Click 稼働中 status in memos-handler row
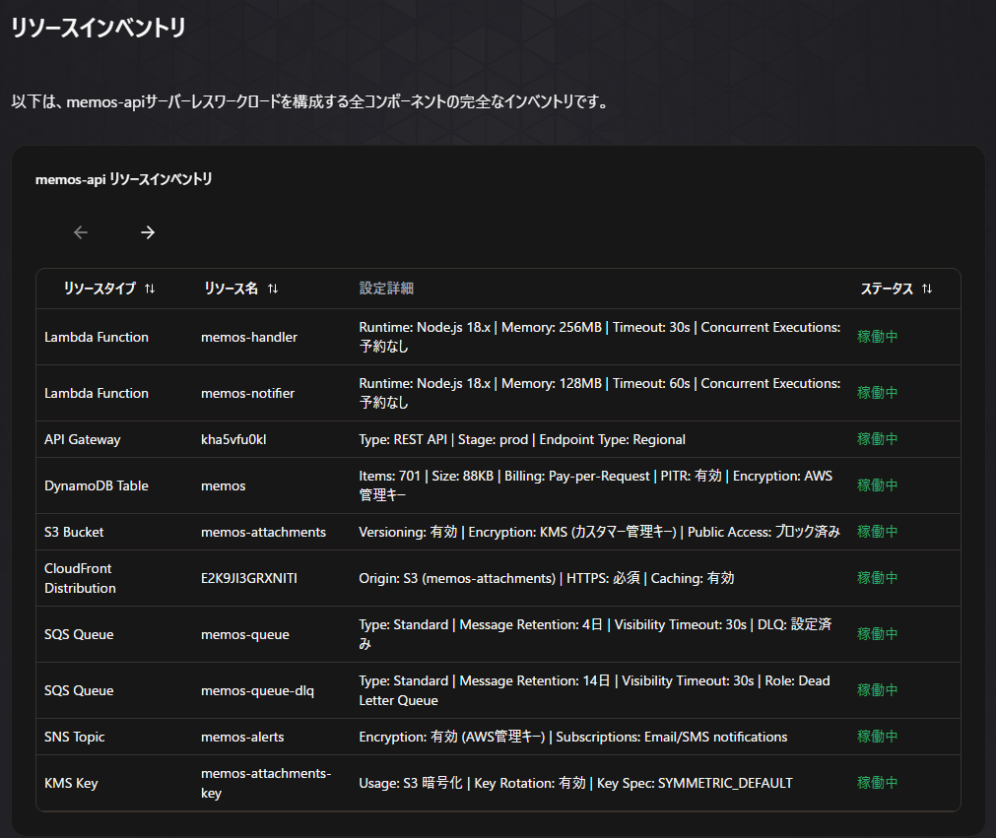Viewport: 996px width, 838px height. pyautogui.click(x=877, y=337)
